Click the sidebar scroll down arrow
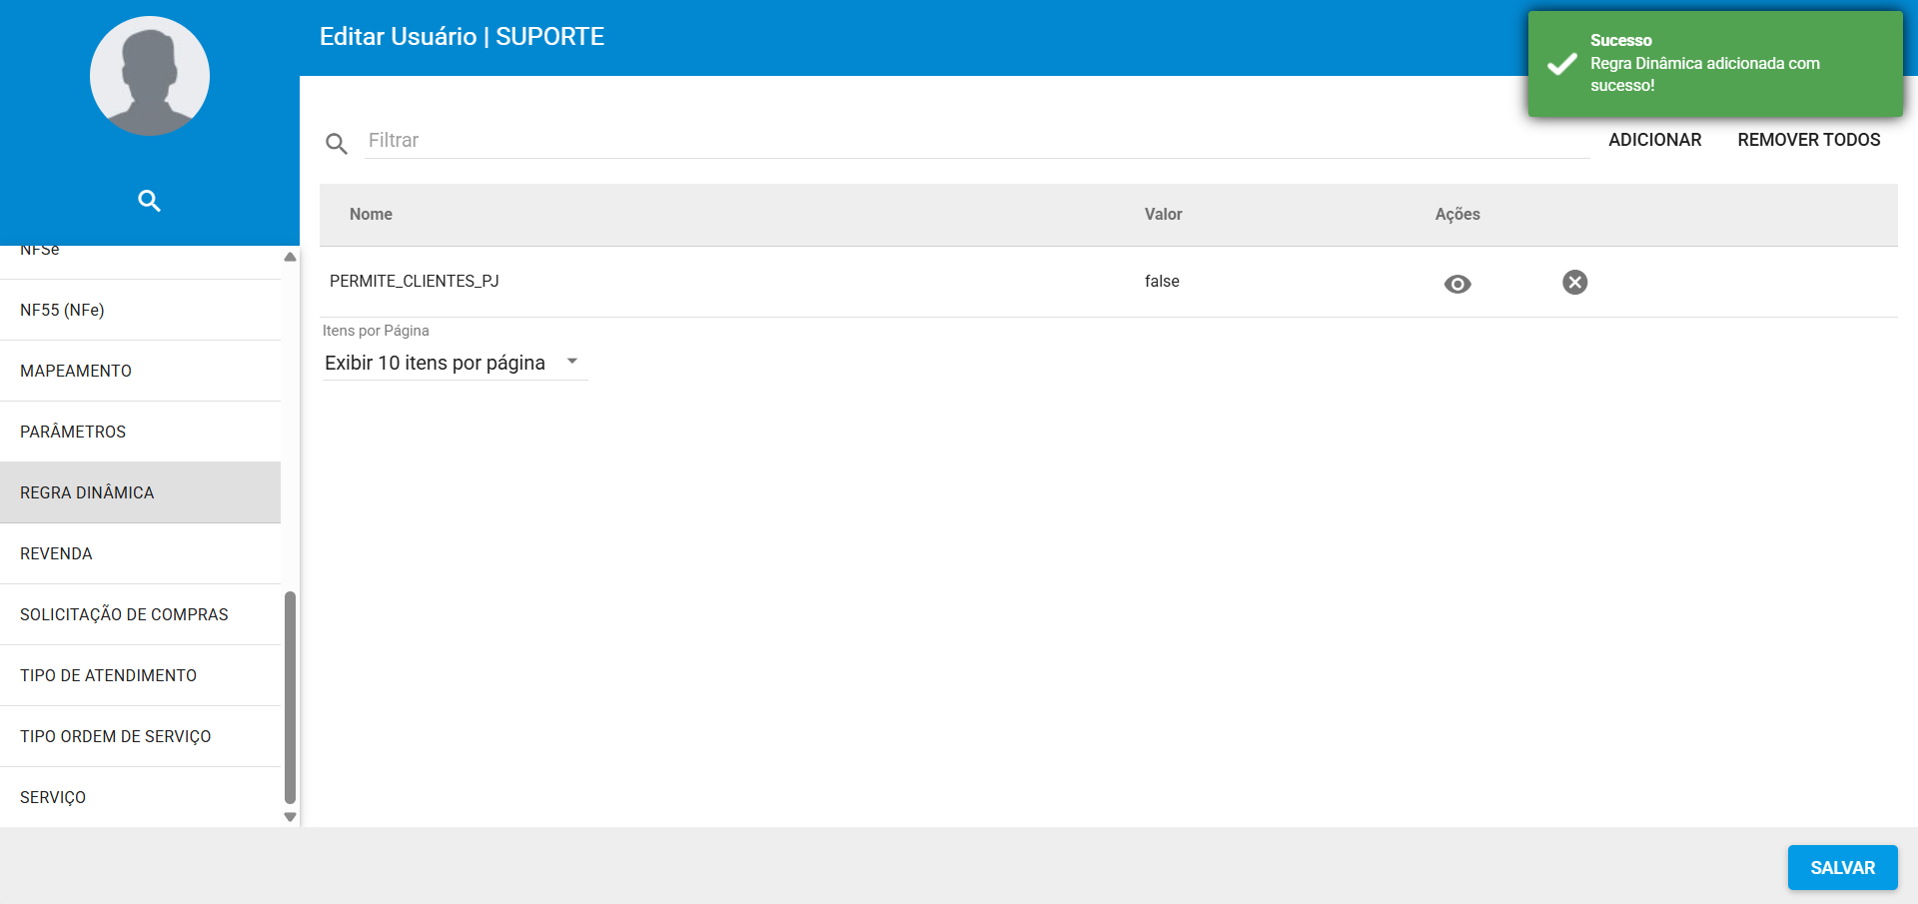Image resolution: width=1918 pixels, height=904 pixels. (x=290, y=817)
